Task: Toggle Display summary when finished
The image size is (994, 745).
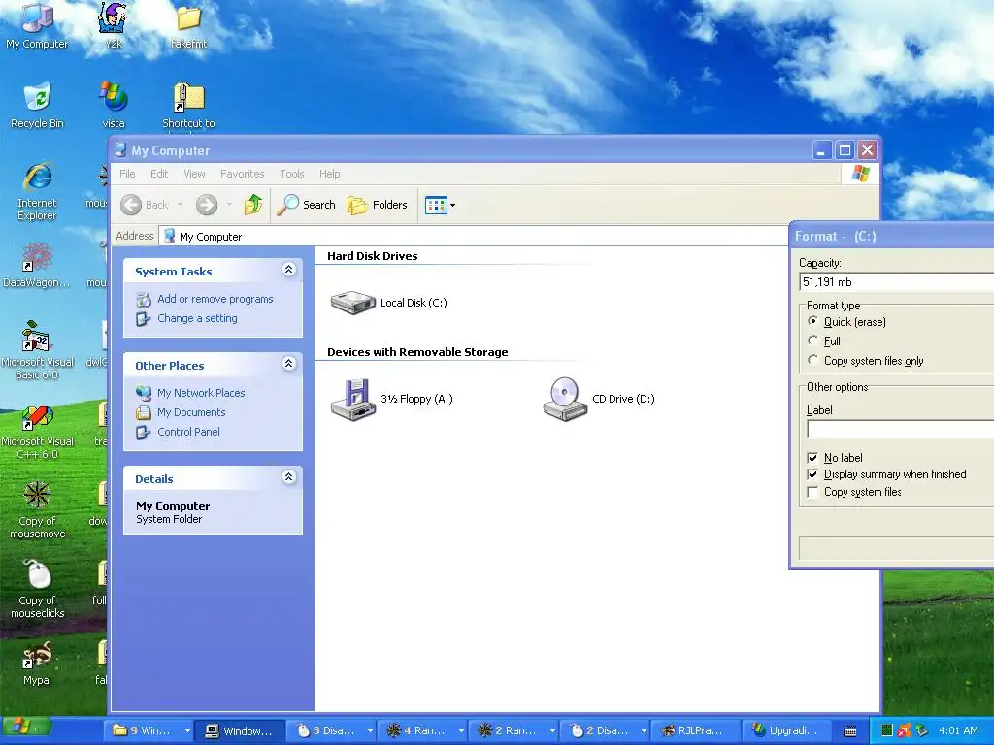Action: tap(812, 474)
